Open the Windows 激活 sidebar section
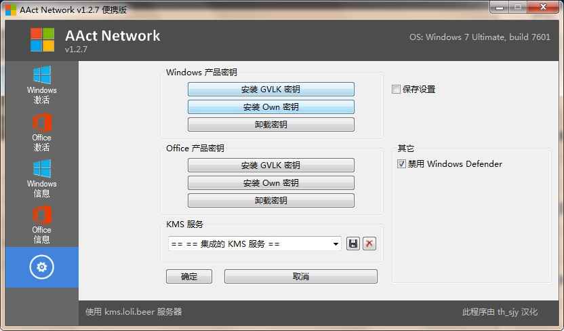 coord(42,85)
